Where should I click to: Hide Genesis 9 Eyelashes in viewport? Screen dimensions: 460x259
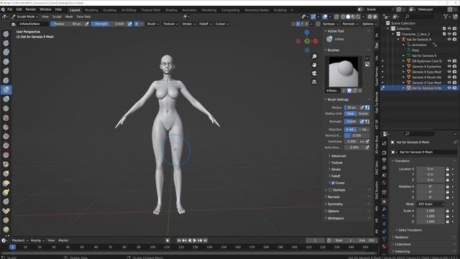pyautogui.click(x=449, y=66)
